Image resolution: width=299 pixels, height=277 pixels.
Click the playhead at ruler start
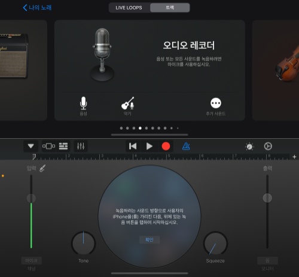34,157
